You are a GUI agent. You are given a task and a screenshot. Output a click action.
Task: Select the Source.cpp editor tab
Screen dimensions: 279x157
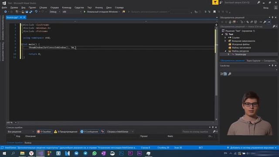point(12,17)
